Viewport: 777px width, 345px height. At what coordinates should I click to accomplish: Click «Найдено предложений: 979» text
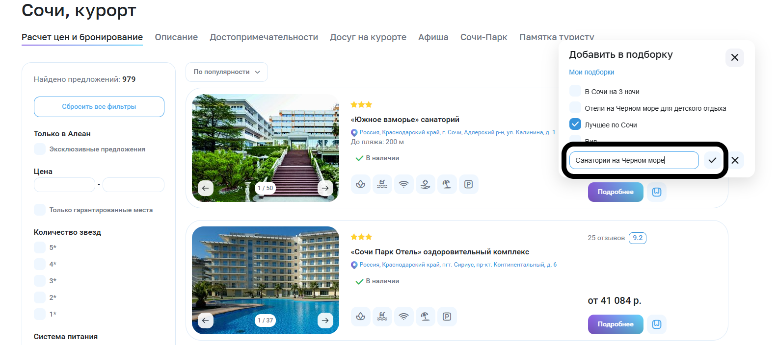click(x=84, y=79)
